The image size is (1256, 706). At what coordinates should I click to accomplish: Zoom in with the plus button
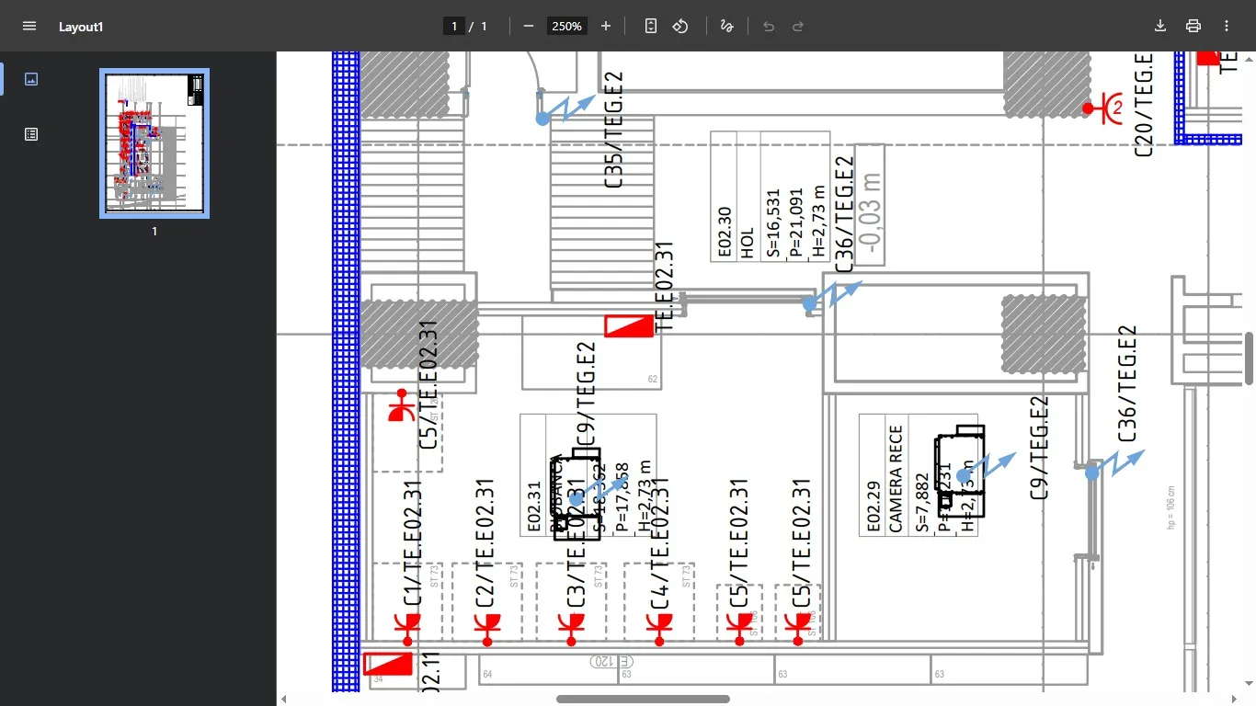[606, 26]
